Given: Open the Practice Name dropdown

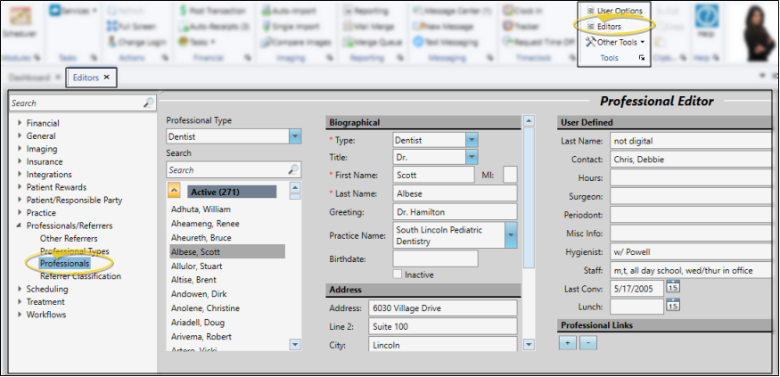Looking at the screenshot, I should pyautogui.click(x=511, y=235).
